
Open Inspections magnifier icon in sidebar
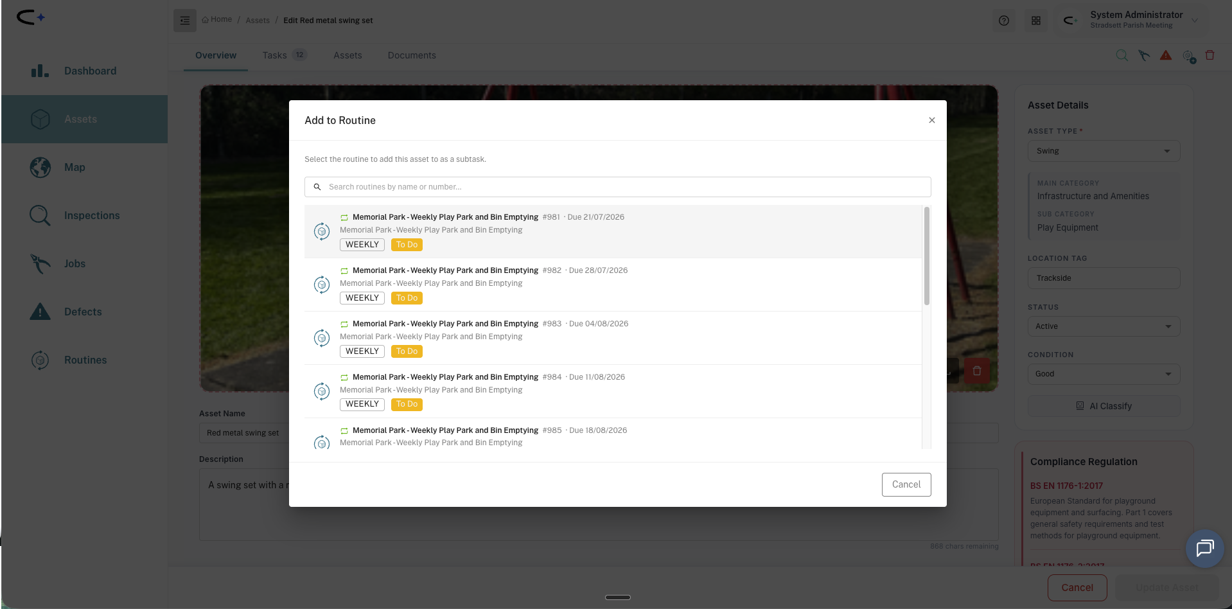[x=40, y=215]
